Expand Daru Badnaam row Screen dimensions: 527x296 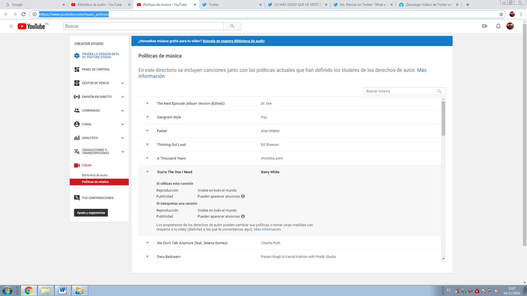pos(147,257)
